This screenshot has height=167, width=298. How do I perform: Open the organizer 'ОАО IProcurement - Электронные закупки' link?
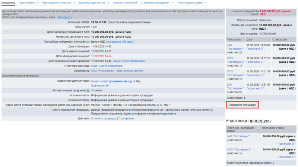point(117,71)
